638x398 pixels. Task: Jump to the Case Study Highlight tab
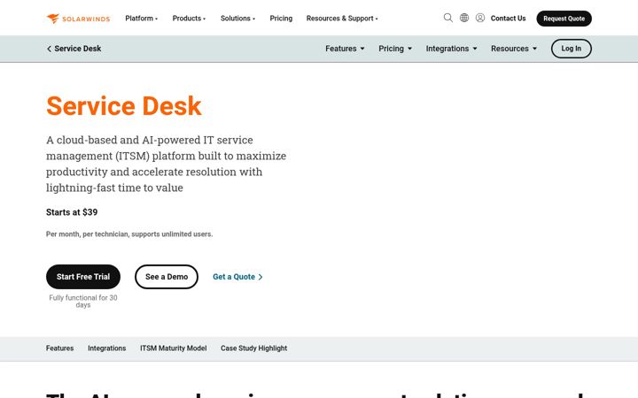[254, 348]
